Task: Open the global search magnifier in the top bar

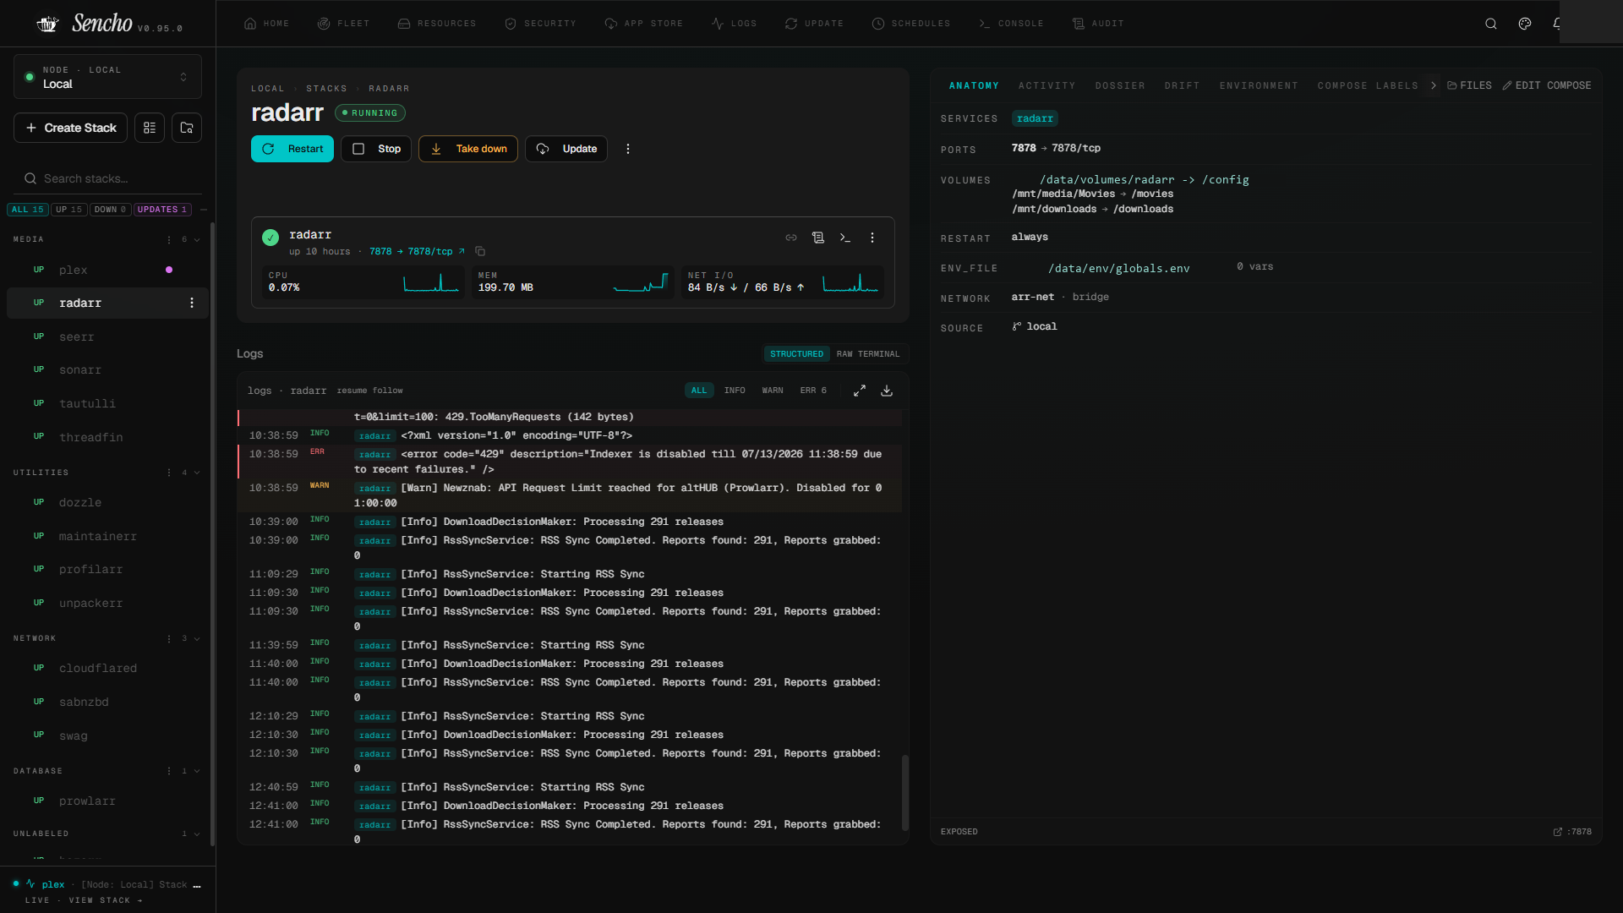Action: click(x=1491, y=24)
